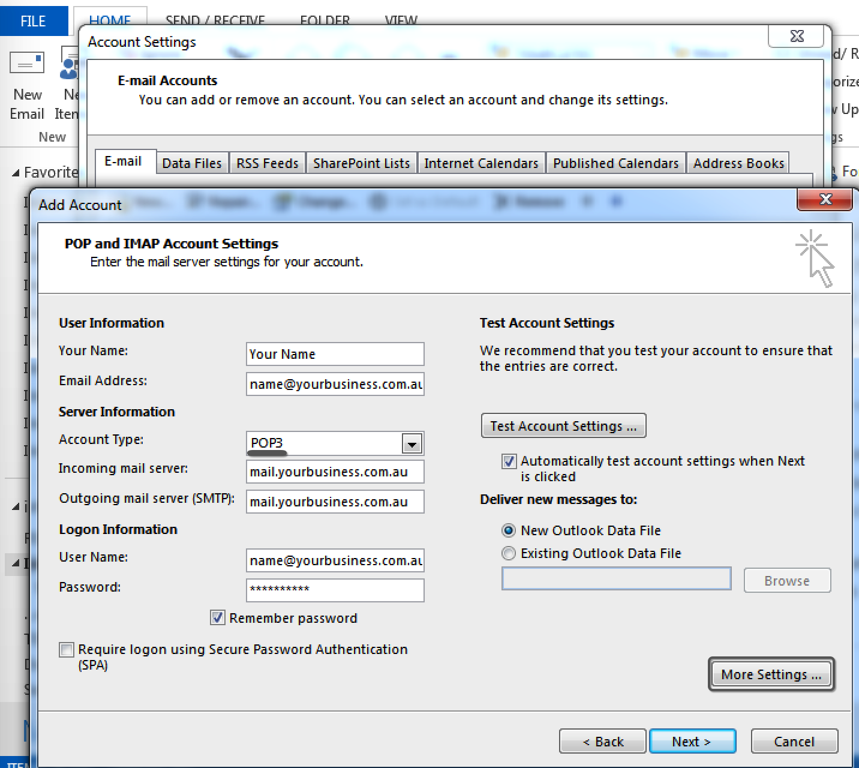This screenshot has height=768, width=859.
Task: Open the FILE menu
Action: point(33,21)
